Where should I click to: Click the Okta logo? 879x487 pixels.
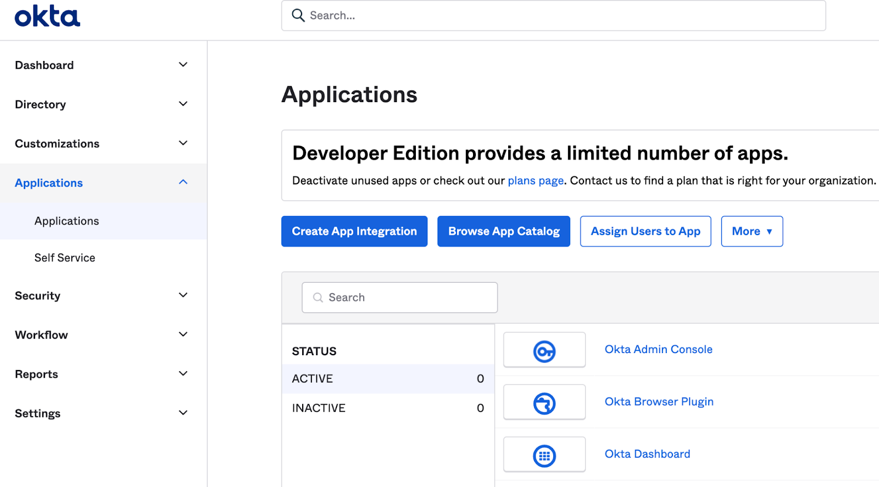tap(47, 16)
